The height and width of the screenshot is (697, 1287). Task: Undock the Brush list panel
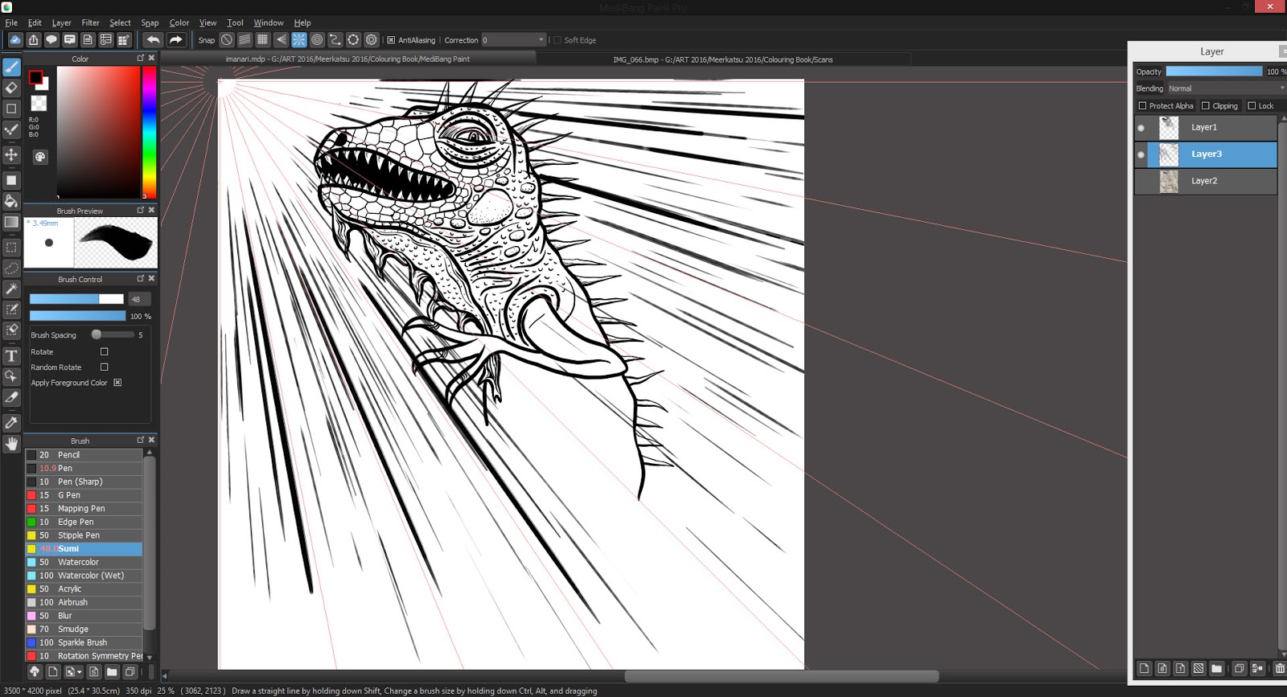140,440
